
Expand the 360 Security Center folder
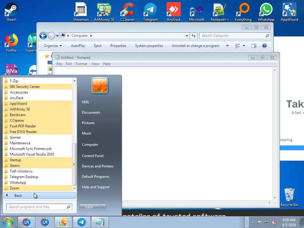point(38,87)
